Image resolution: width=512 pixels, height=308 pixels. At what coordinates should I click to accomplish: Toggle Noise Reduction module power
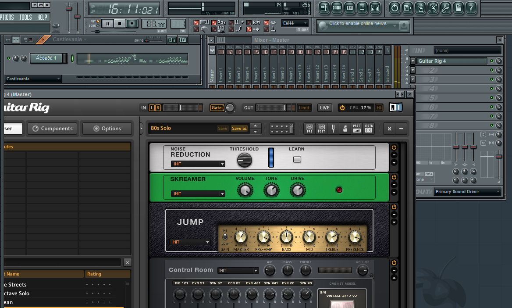tap(394, 147)
